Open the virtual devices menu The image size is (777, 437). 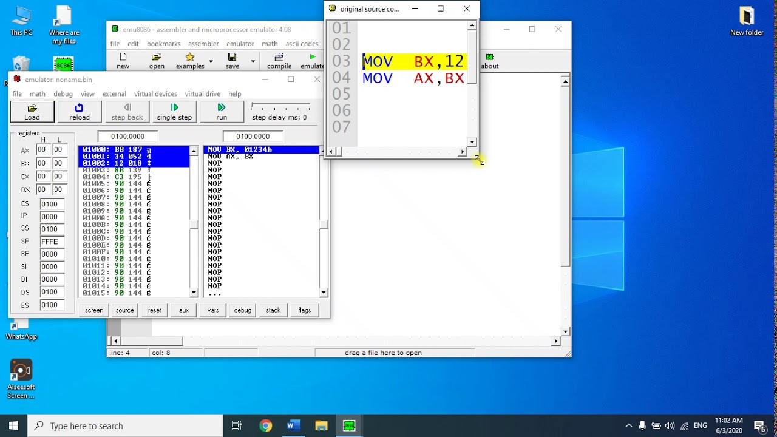tap(155, 94)
